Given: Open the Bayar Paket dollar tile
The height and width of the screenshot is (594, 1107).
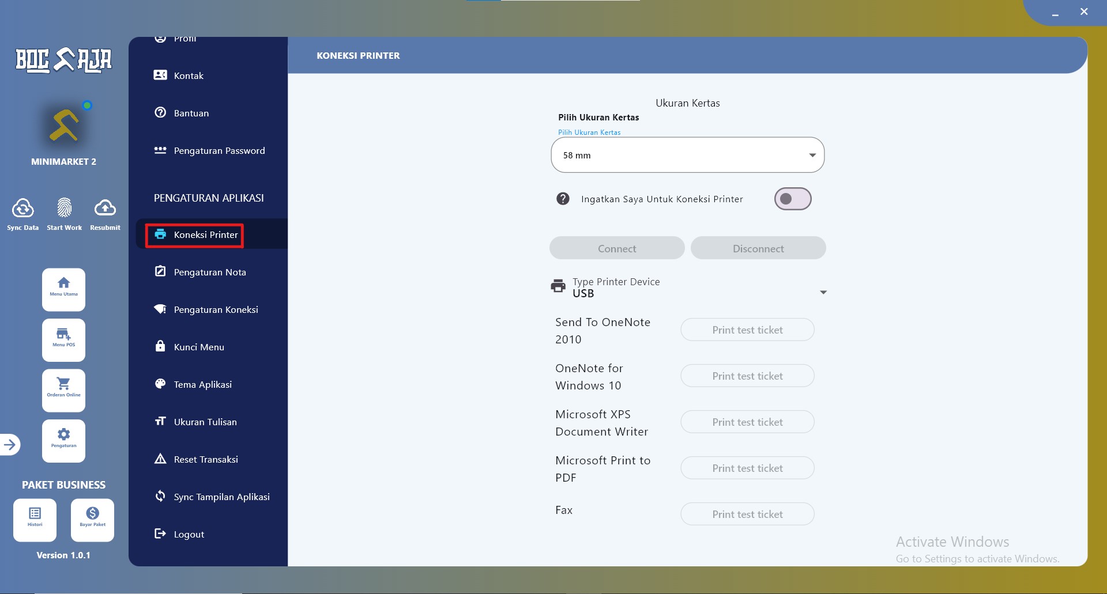Looking at the screenshot, I should [92, 520].
